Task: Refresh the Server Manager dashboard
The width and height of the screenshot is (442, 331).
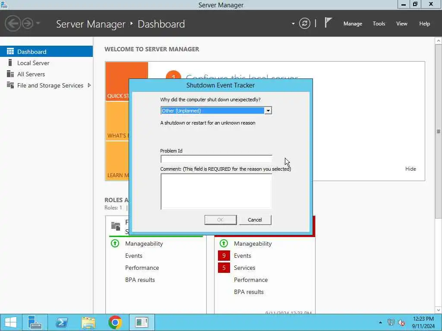Action: 304,23
